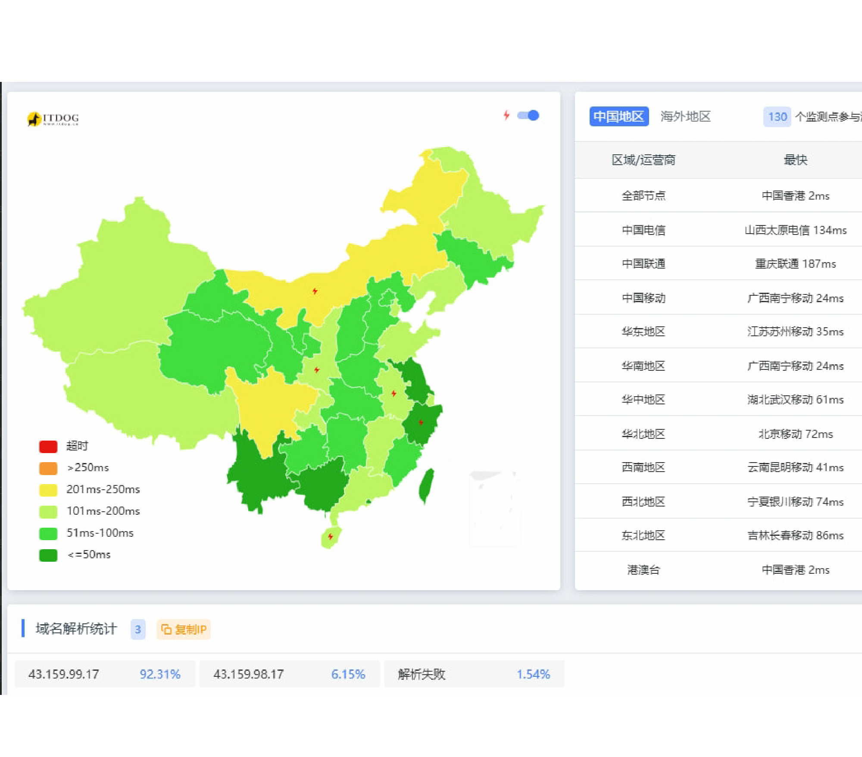The image size is (862, 757).
Task: Click the lightning marker on Hainan island
Action: [331, 537]
